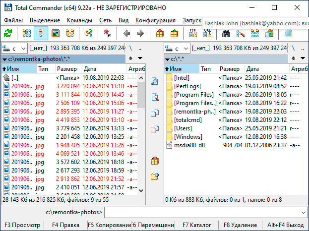Viewport: 309px width, 231px height.
Task: Open the directory tree view icon
Action: coord(70,33)
